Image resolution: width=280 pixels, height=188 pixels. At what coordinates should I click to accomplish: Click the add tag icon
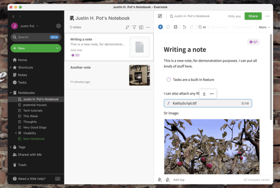[x=168, y=180]
